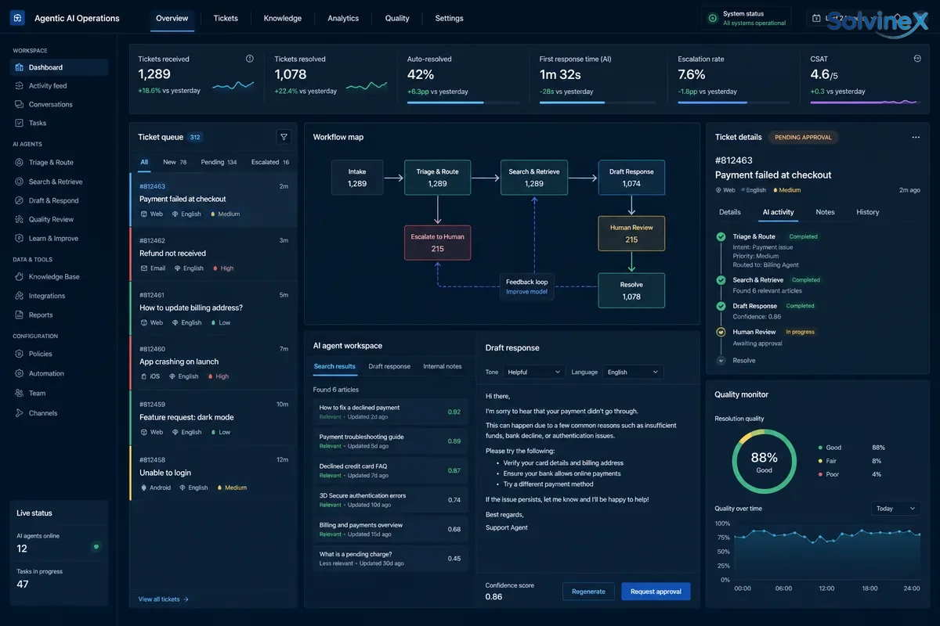The height and width of the screenshot is (626, 940).
Task: Click the info icon beside Tickets received
Action: tap(250, 59)
